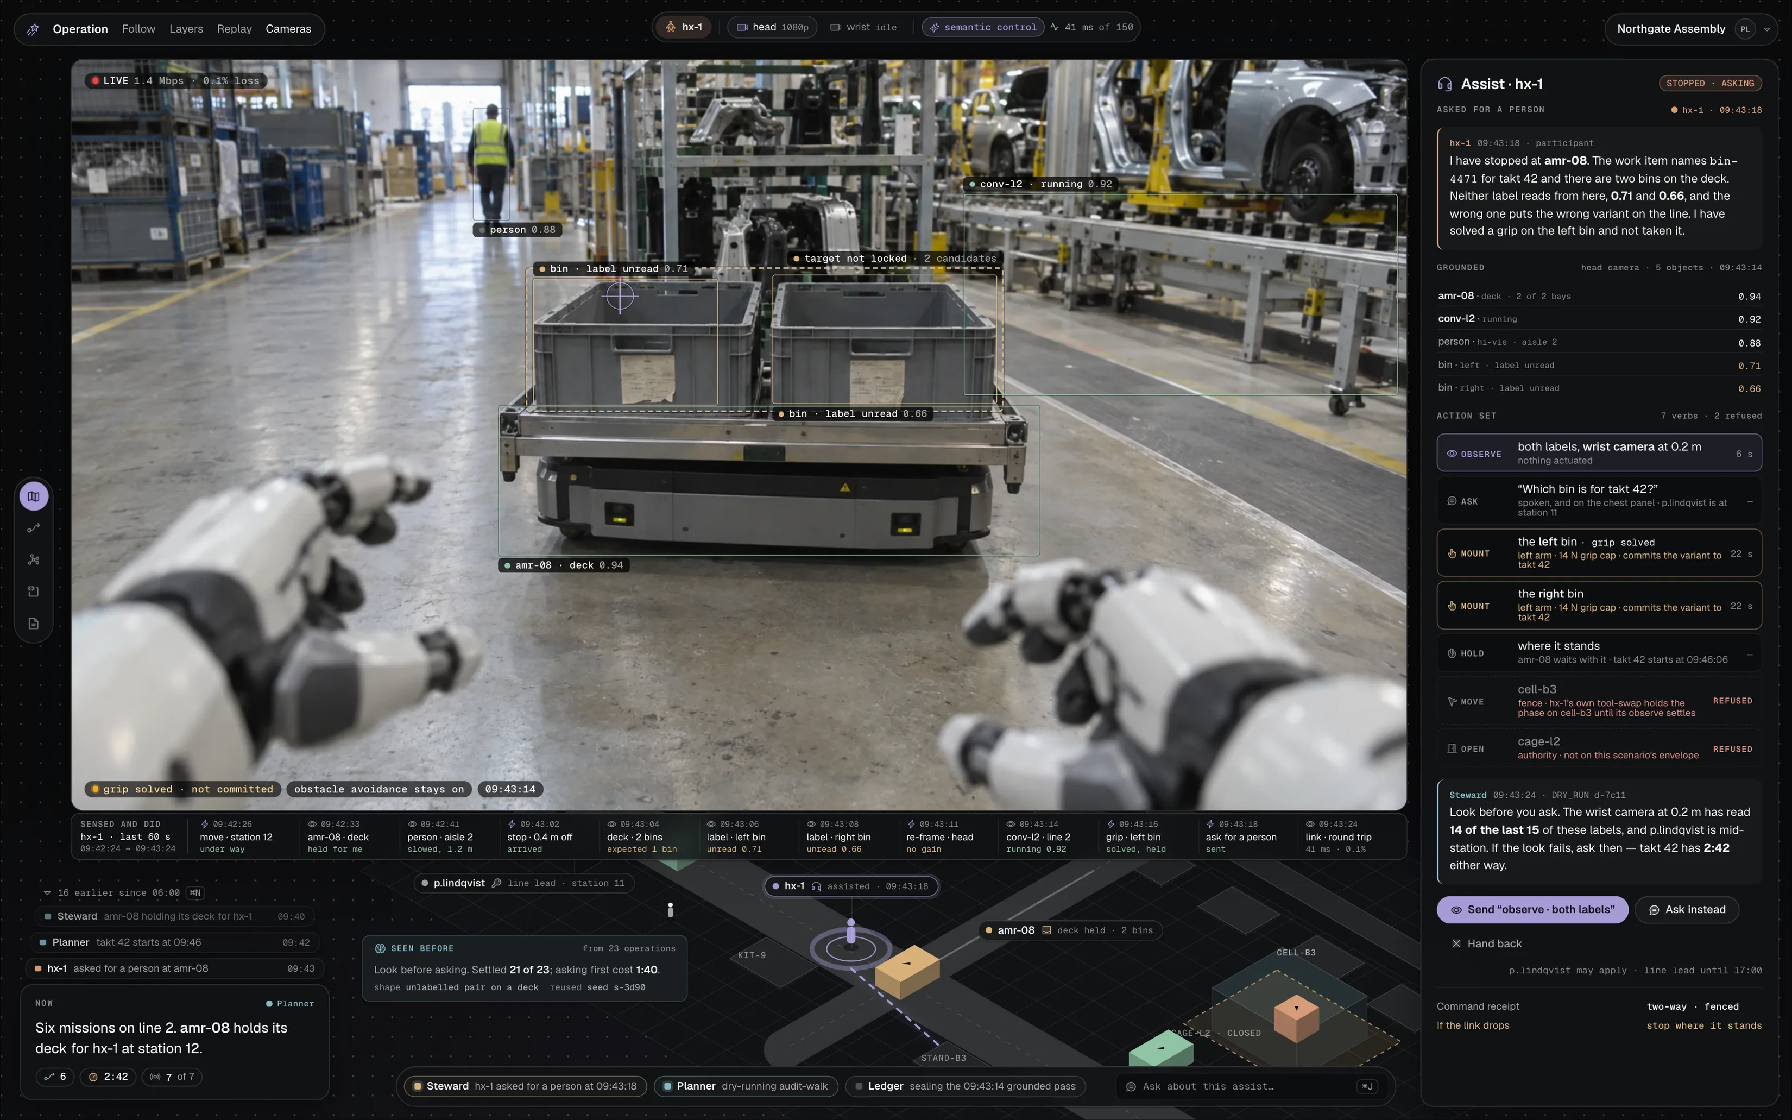Switch to head 1080p camera
1792x1120 pixels.
point(772,27)
